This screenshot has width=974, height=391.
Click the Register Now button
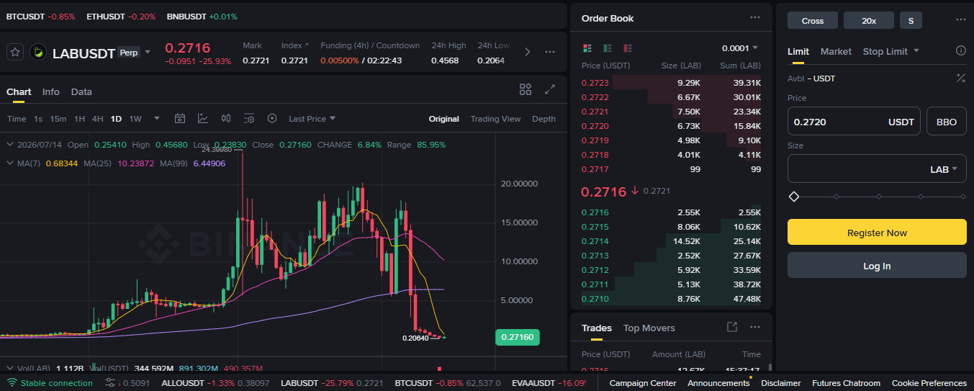877,232
